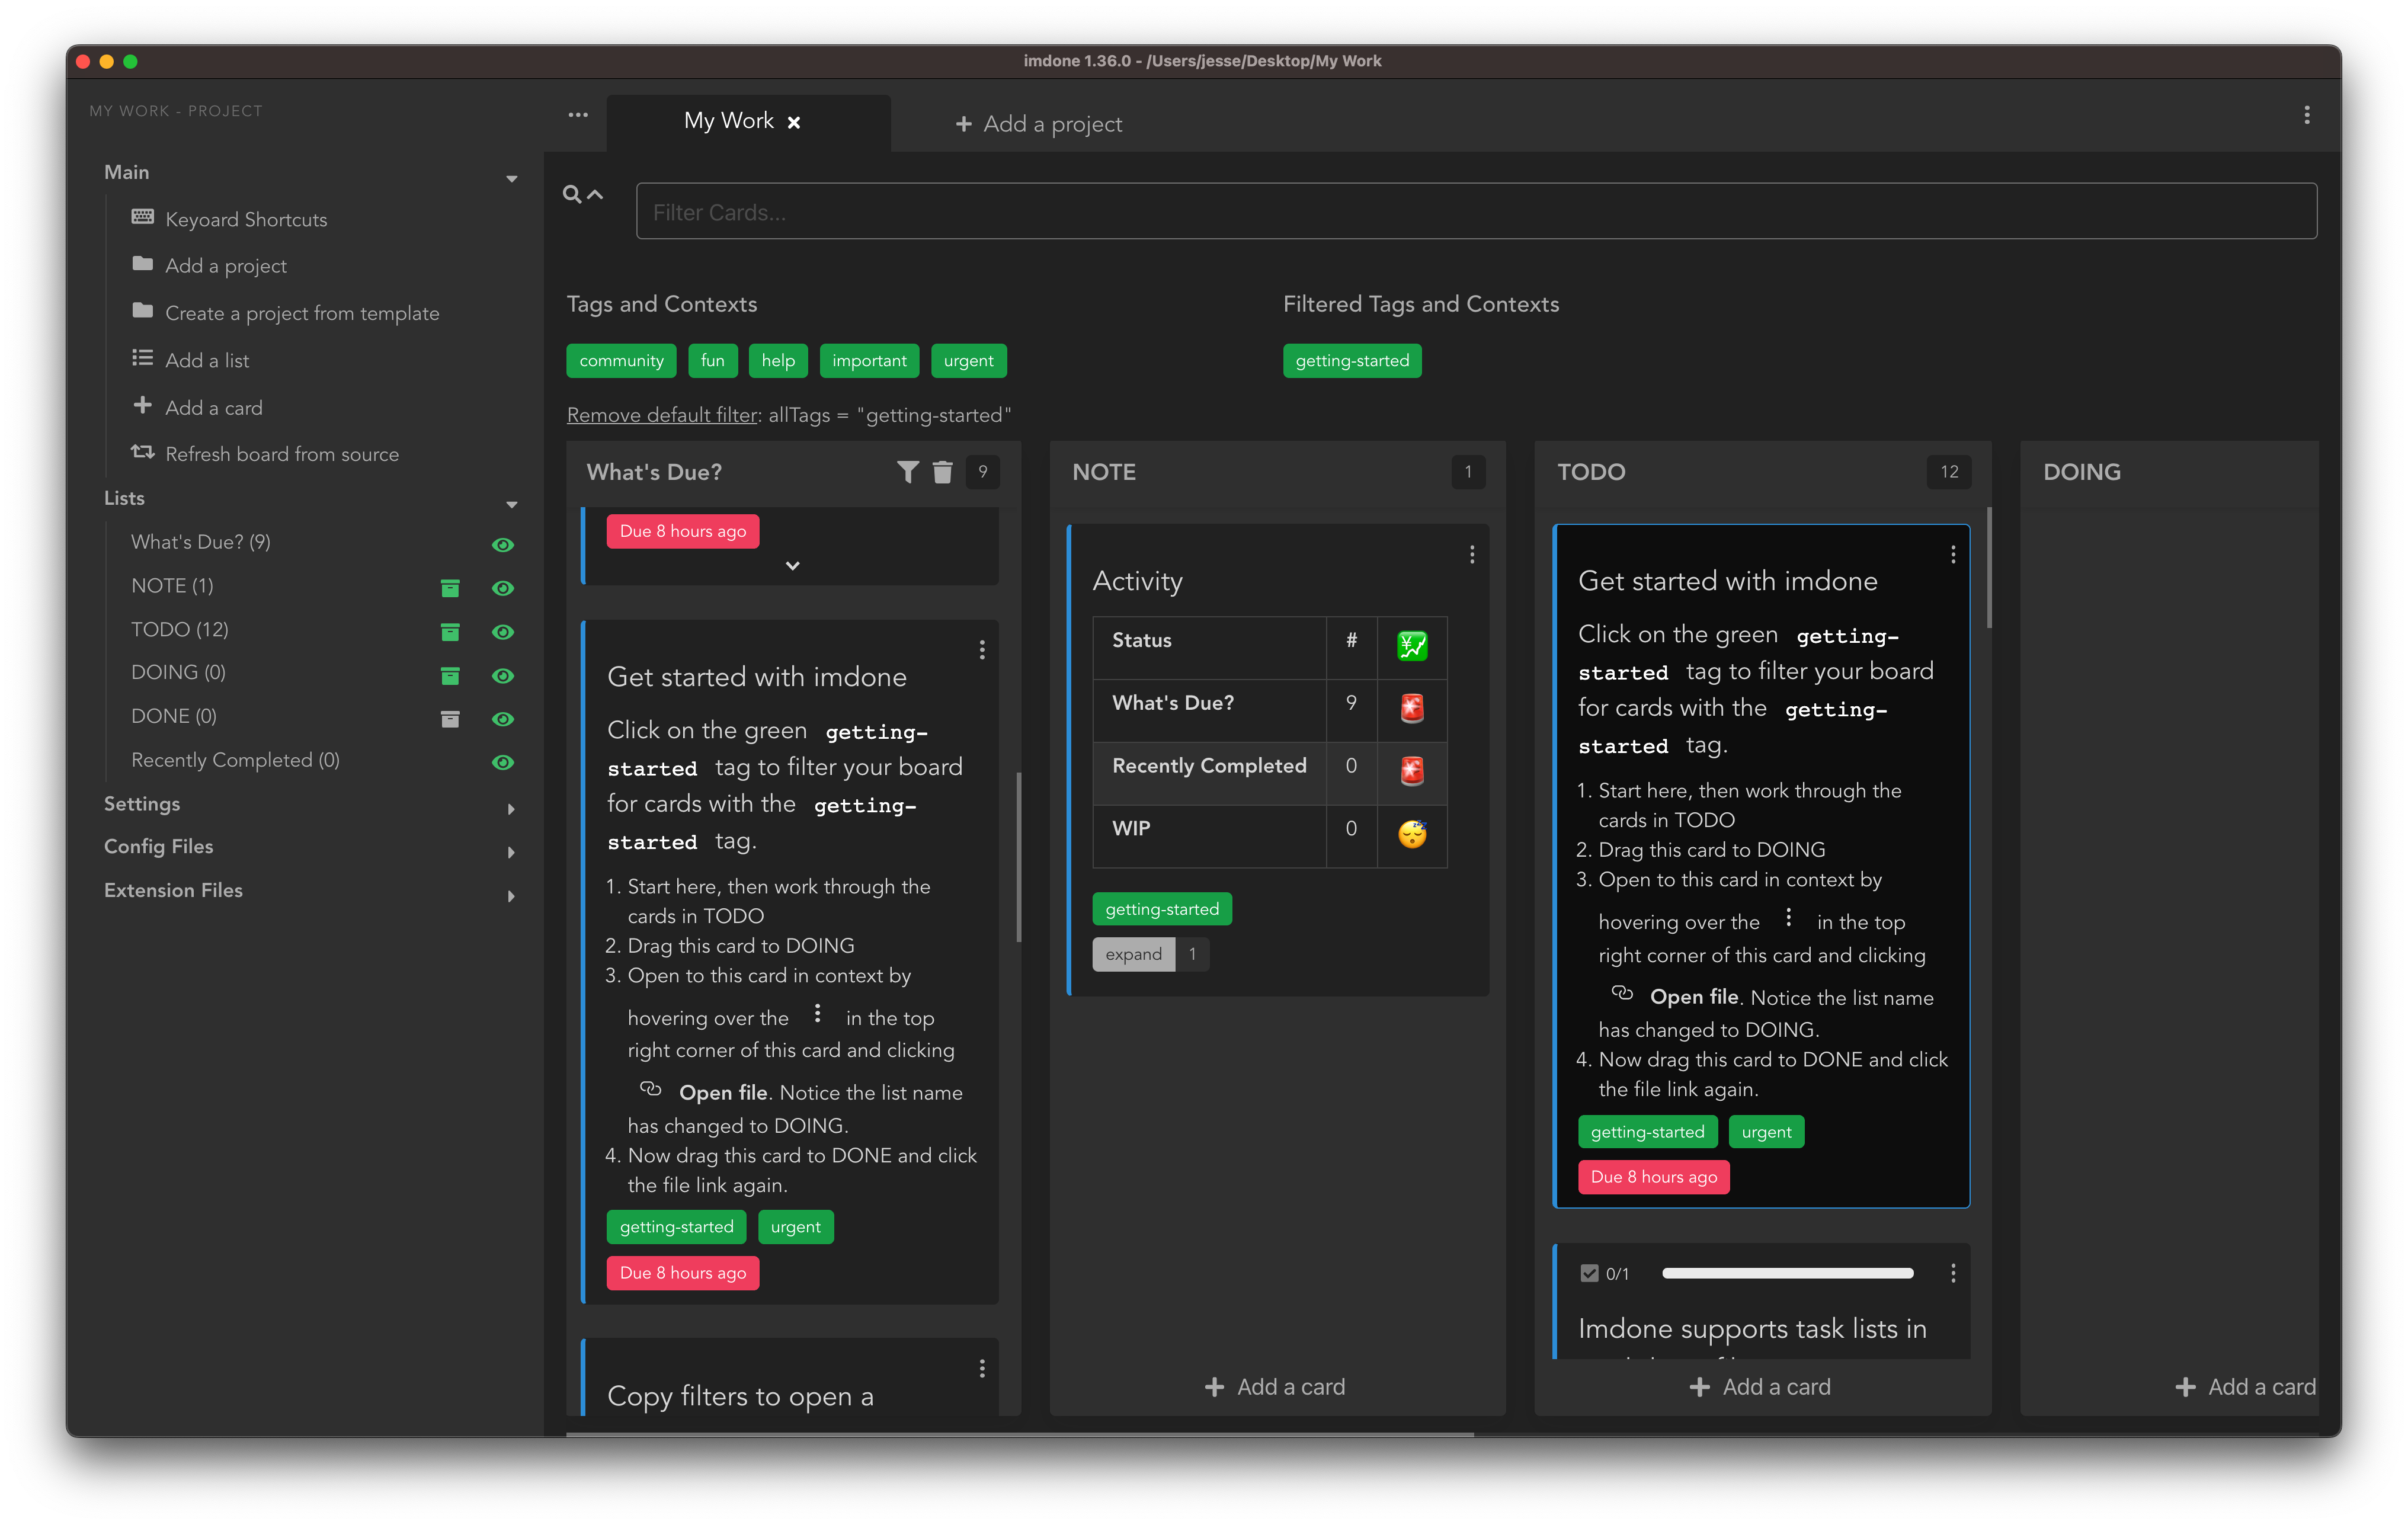This screenshot has width=2408, height=1525.
Task: Click the siren icon in Recently Completed row
Action: (x=1411, y=770)
